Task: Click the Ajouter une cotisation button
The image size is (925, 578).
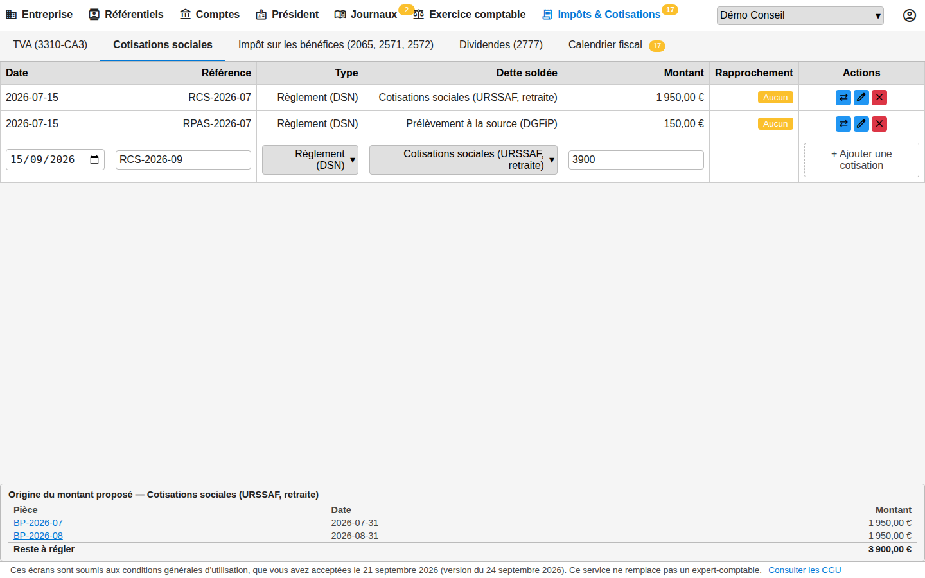Action: click(x=861, y=160)
